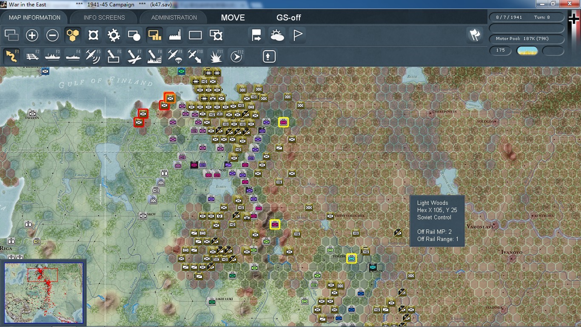Zoom in the map with plus icon
Image resolution: width=581 pixels, height=327 pixels.
point(32,35)
